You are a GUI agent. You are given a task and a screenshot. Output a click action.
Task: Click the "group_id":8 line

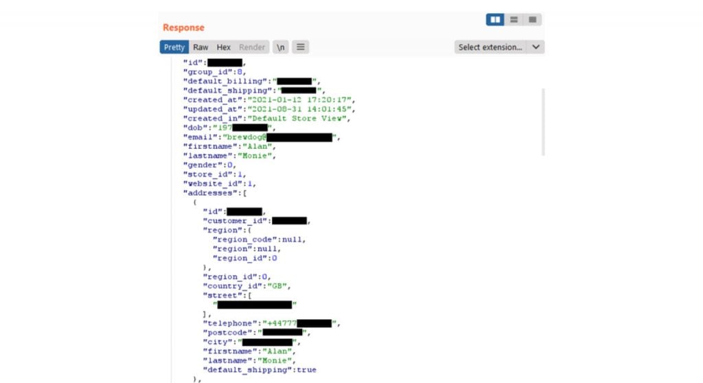(214, 72)
